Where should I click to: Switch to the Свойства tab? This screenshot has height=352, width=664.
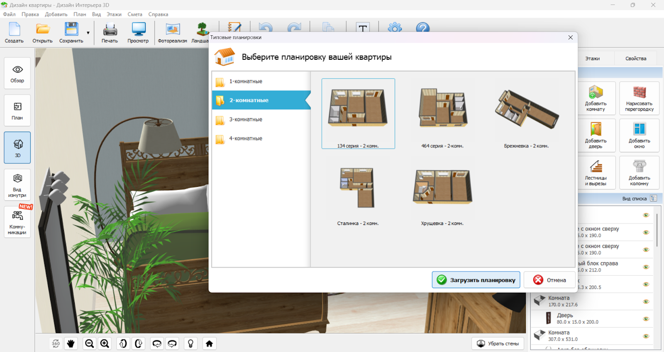(x=635, y=59)
